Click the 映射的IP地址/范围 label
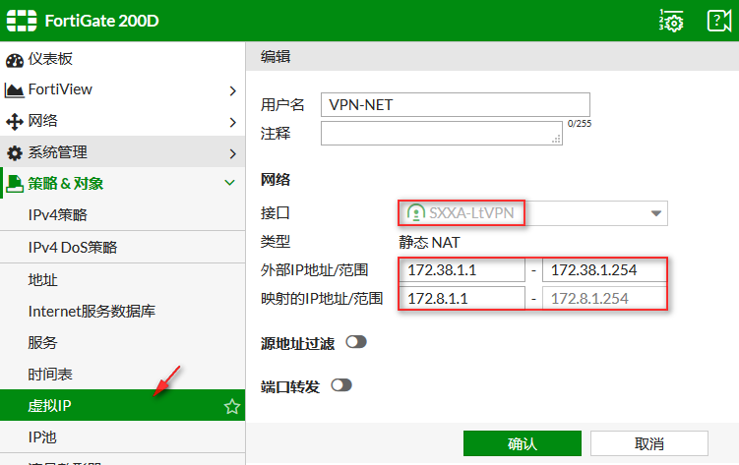Viewport: 739px width, 465px height. tap(322, 299)
